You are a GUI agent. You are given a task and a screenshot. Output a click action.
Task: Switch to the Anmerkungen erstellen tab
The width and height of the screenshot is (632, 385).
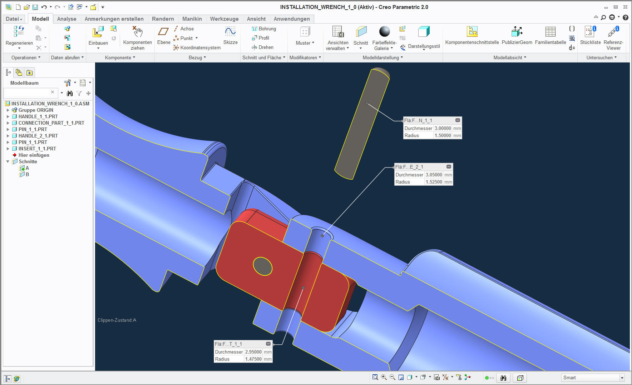pyautogui.click(x=114, y=19)
